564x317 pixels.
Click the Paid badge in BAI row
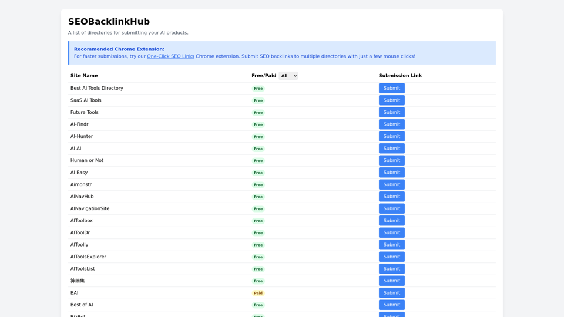click(258, 293)
